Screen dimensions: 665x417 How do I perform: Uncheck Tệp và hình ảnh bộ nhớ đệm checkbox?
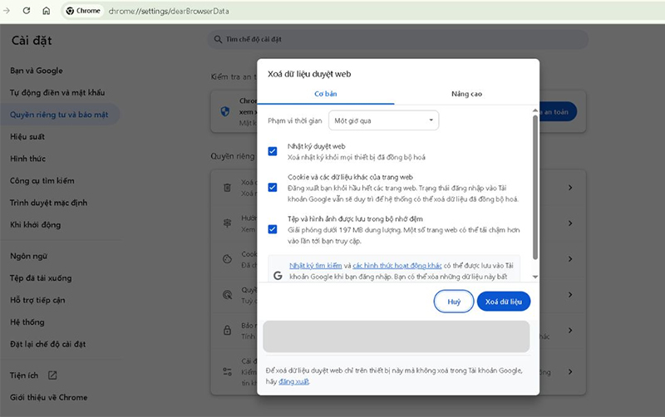point(273,229)
